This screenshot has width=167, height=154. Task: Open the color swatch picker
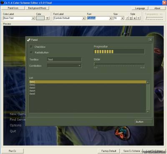click(x=40, y=18)
